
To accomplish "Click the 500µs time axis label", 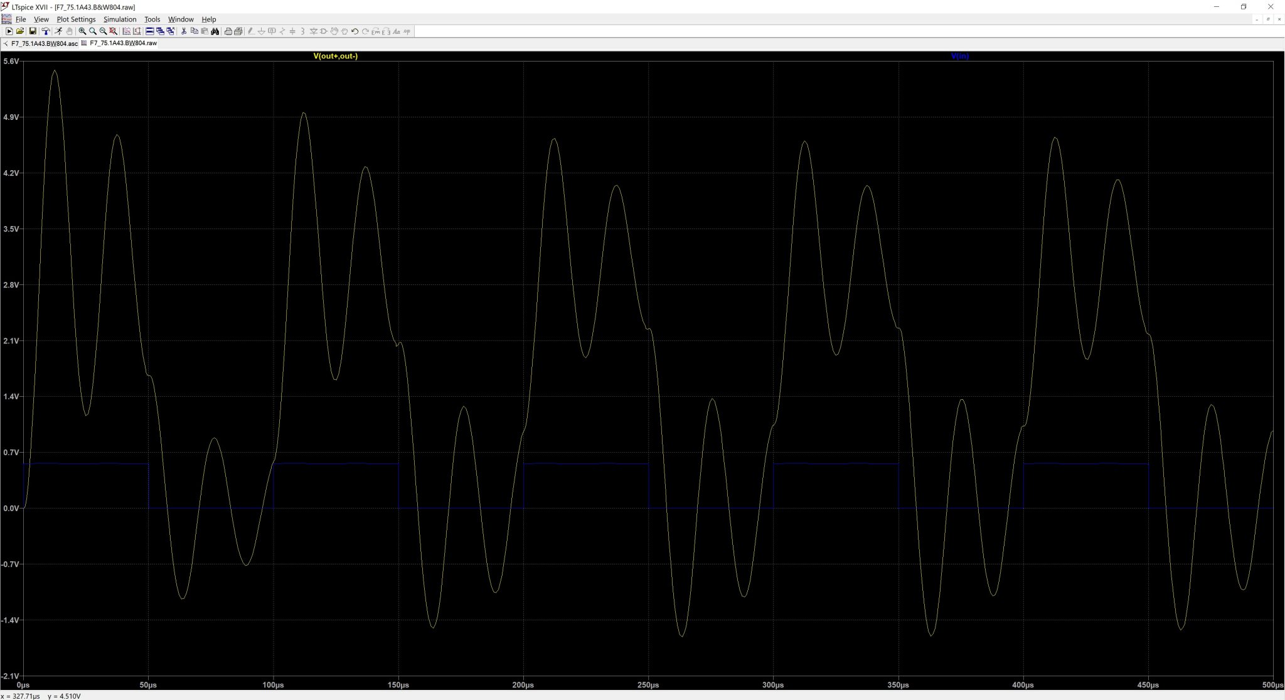I will (1272, 685).
